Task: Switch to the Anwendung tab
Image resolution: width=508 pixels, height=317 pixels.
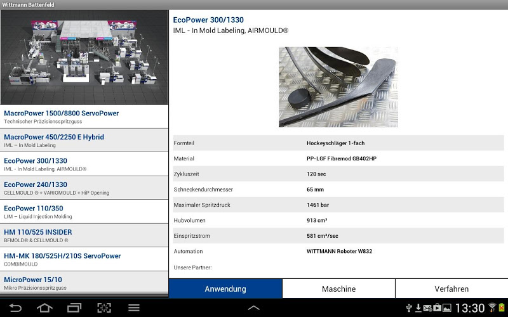Action: point(225,288)
